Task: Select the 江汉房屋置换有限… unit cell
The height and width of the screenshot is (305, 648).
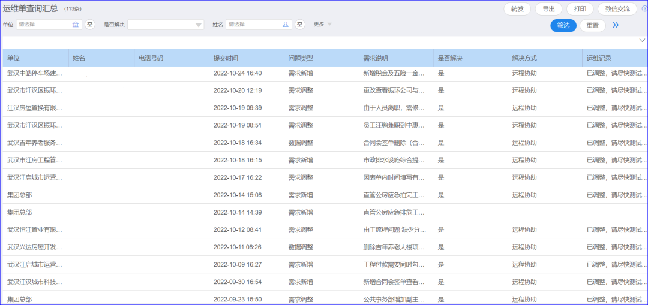Action: (x=35, y=108)
